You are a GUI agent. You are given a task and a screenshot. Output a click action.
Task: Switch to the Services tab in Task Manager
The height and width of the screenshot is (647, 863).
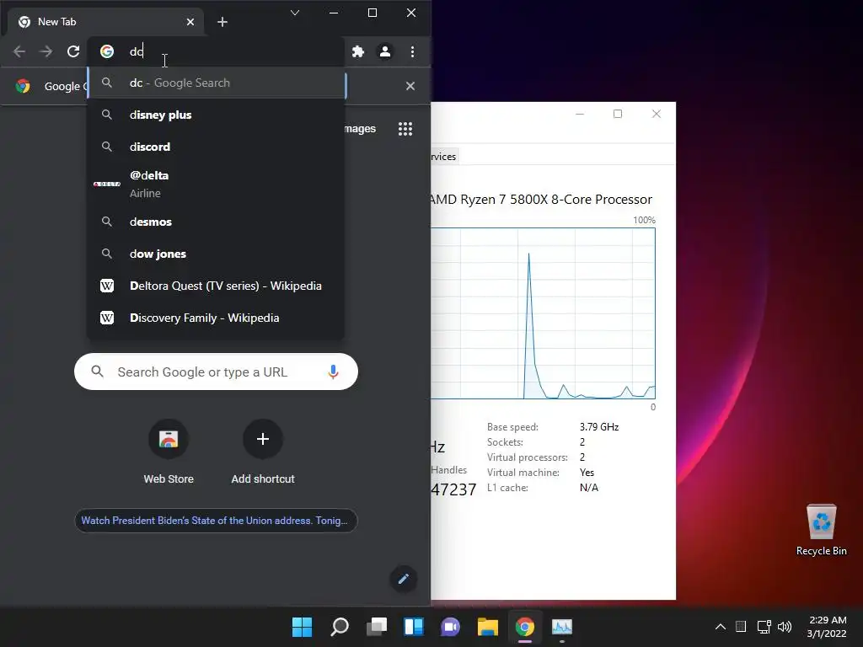click(443, 157)
